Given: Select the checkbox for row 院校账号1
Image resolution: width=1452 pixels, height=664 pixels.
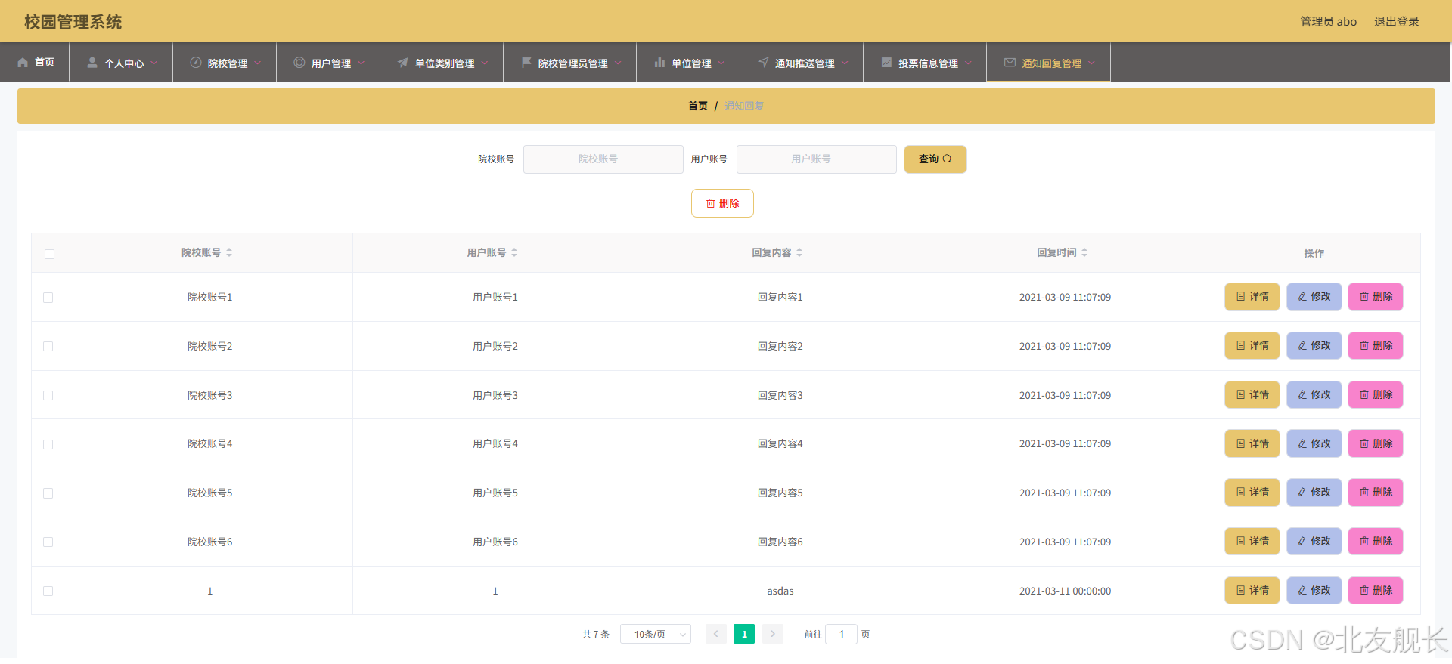Looking at the screenshot, I should coord(48,298).
